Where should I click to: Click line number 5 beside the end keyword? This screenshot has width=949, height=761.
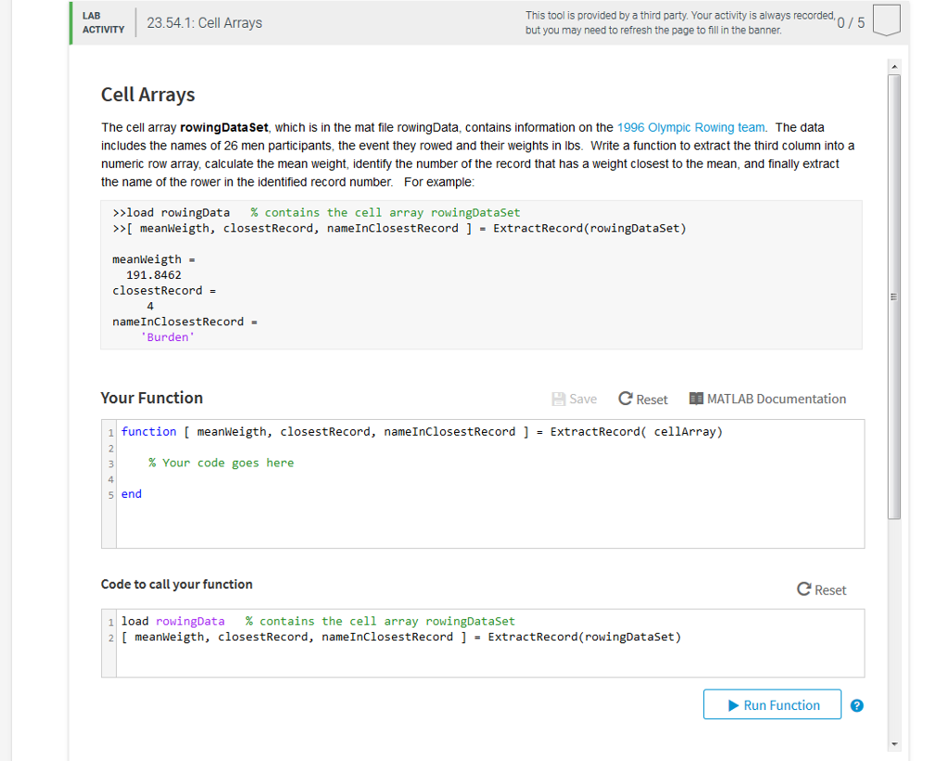coord(109,493)
